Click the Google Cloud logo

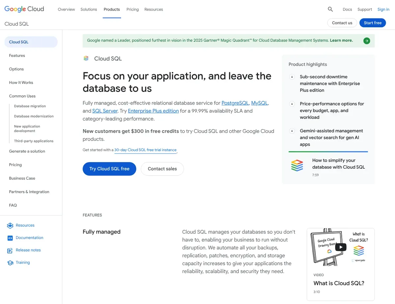pos(24,9)
